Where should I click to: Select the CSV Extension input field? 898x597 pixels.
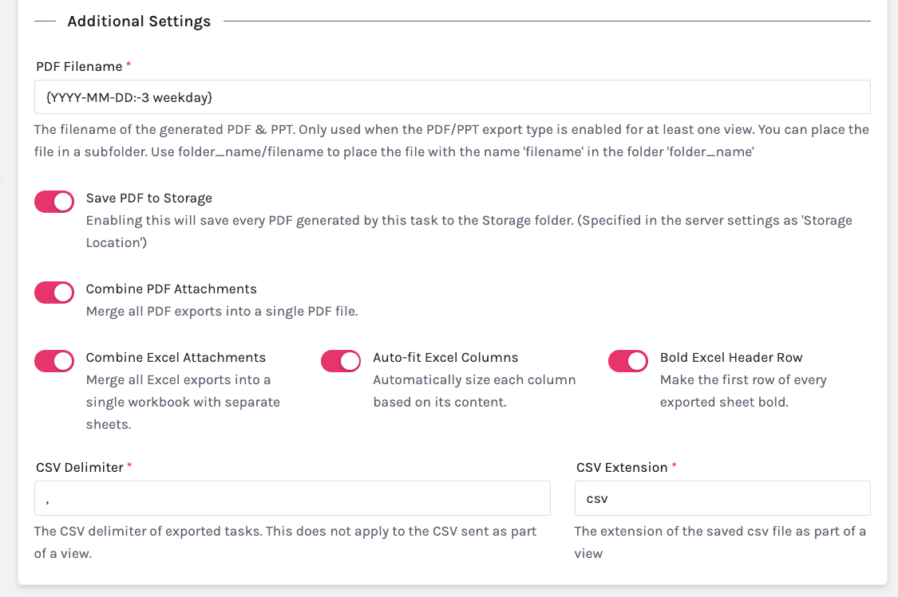pos(722,498)
